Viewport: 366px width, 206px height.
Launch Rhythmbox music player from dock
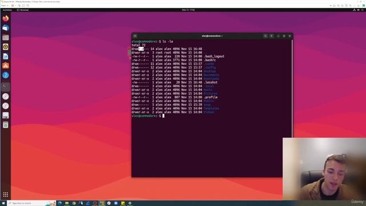pos(6,47)
